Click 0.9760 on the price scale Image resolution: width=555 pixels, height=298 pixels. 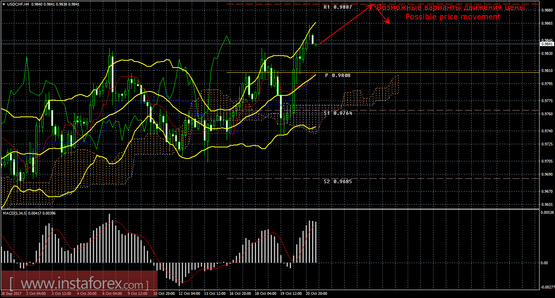click(547, 114)
